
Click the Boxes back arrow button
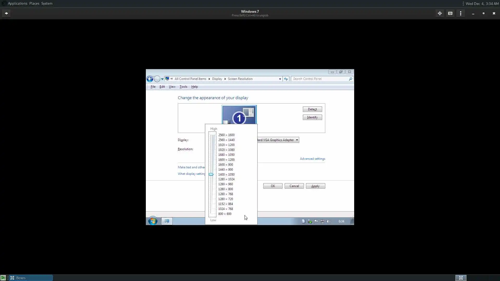point(6,13)
